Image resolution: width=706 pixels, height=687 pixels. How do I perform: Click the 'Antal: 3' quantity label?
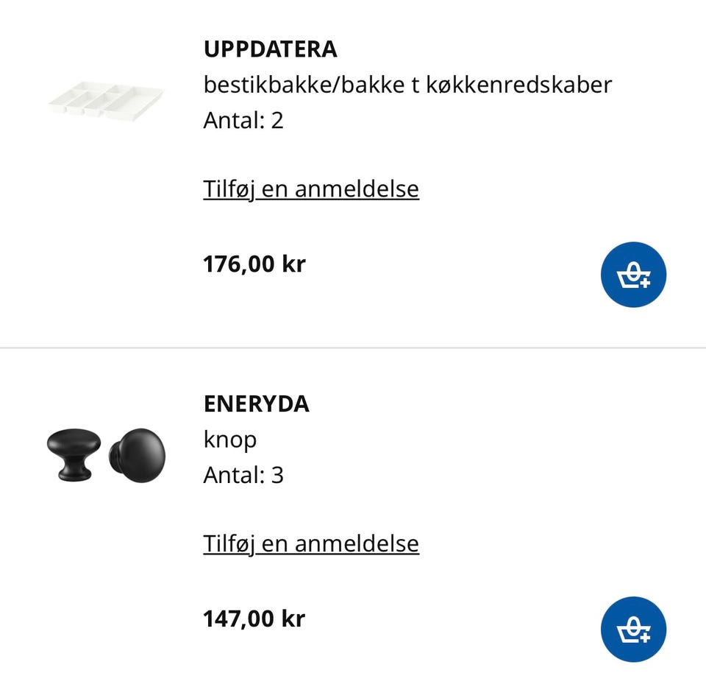243,475
